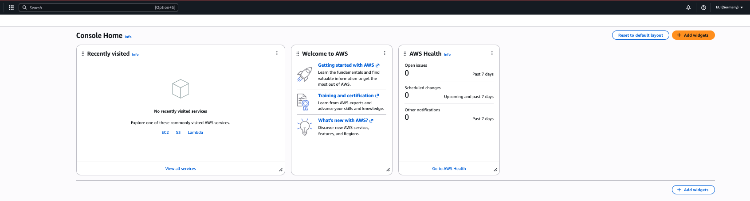Open the help question mark icon
750x201 pixels.
pyautogui.click(x=703, y=8)
